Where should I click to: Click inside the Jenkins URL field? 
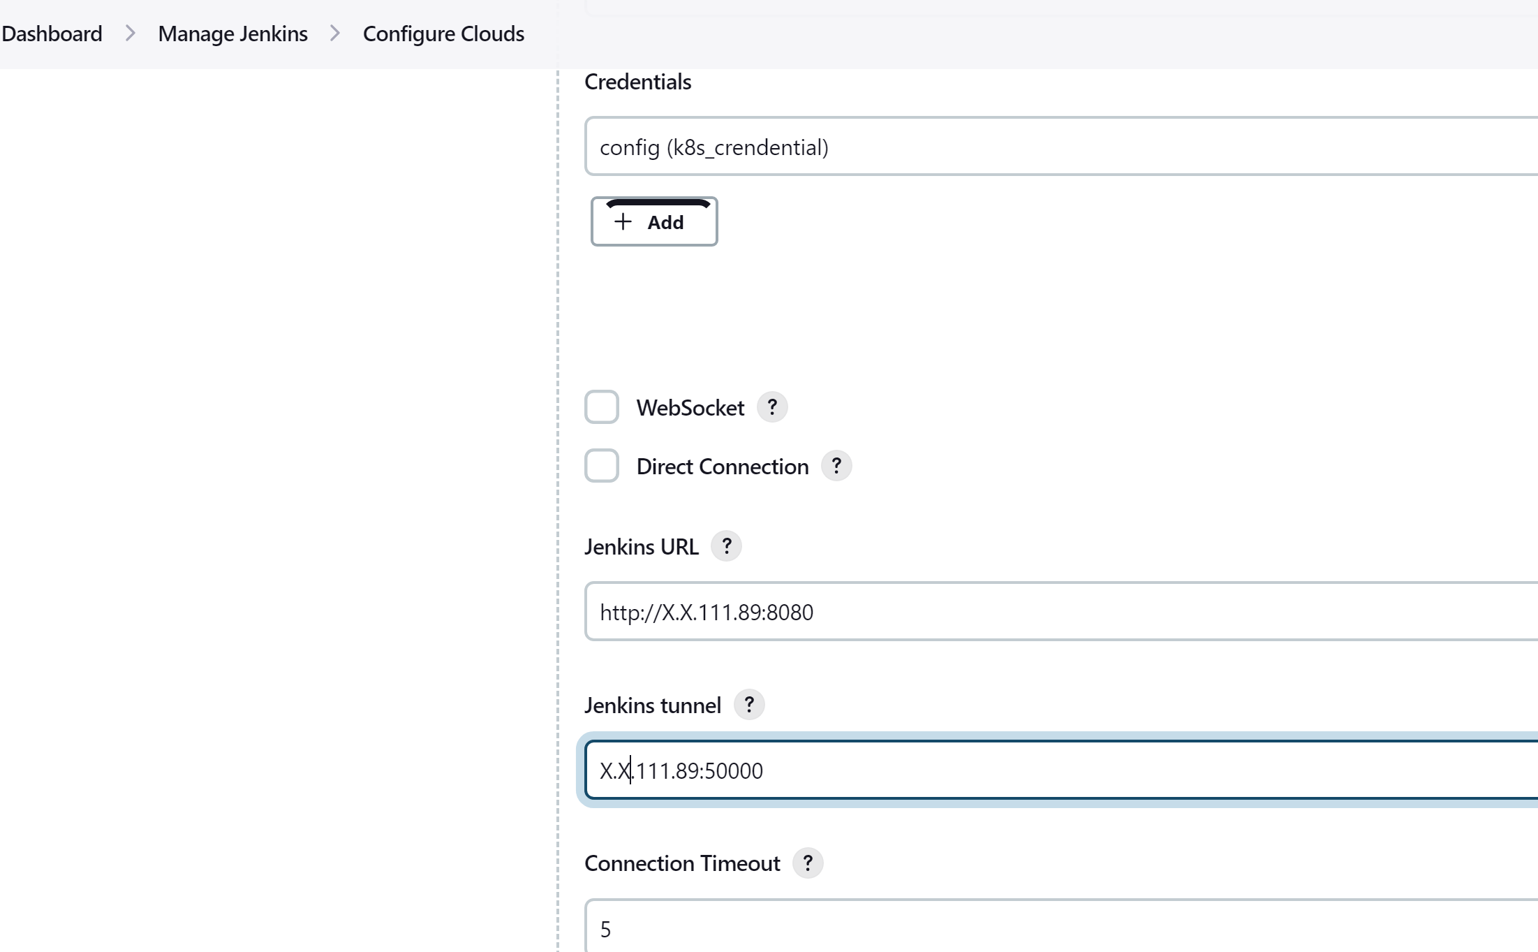click(977, 611)
